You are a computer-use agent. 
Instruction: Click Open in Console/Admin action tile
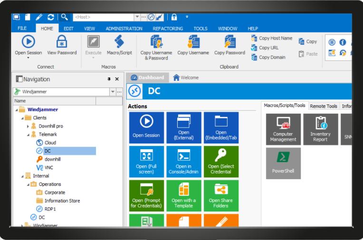[x=183, y=161]
